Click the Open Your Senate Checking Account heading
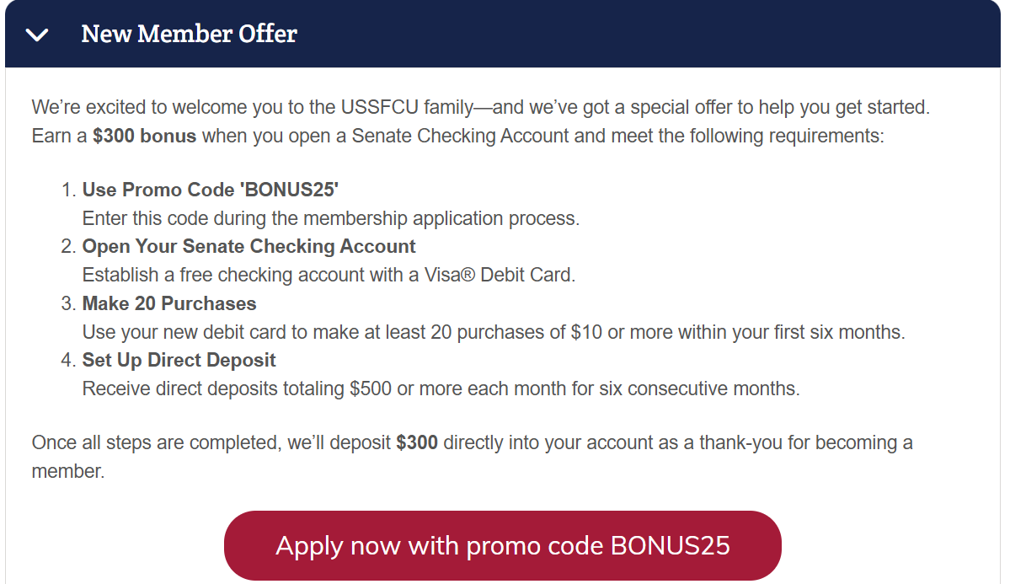This screenshot has height=584, width=1010. (x=248, y=246)
